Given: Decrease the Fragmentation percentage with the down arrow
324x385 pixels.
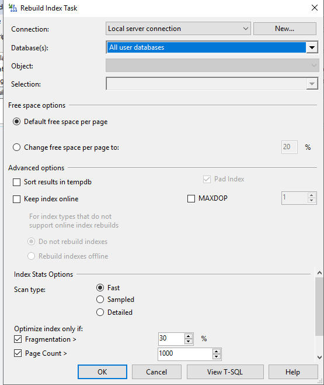Looking at the screenshot, I should pos(188,342).
